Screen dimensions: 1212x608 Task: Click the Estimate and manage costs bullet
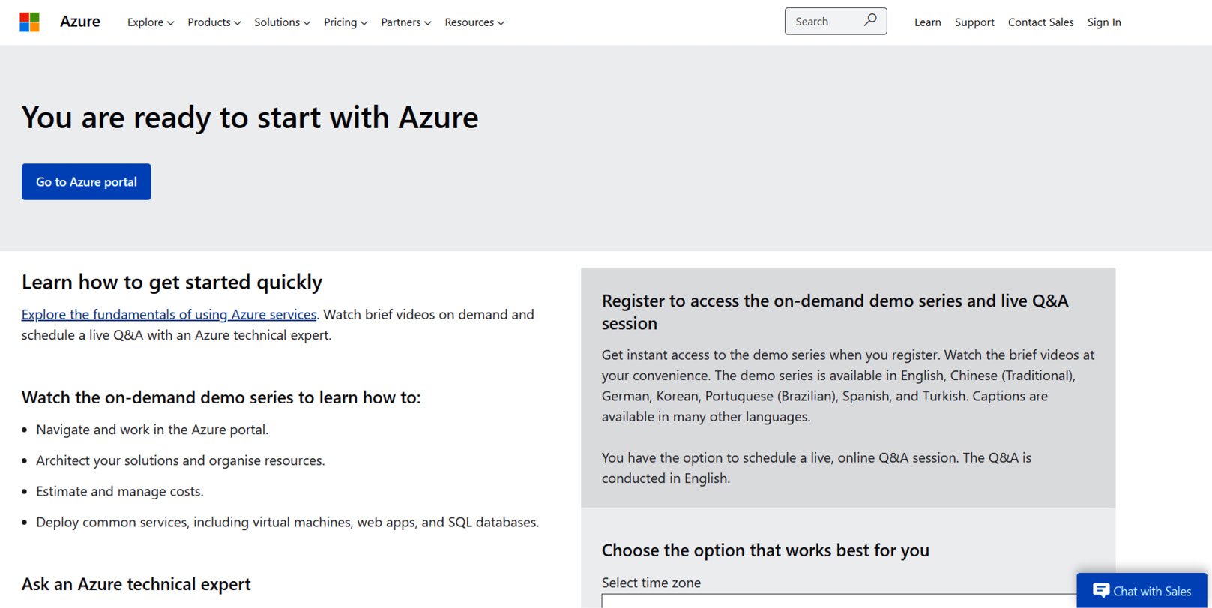pos(120,491)
